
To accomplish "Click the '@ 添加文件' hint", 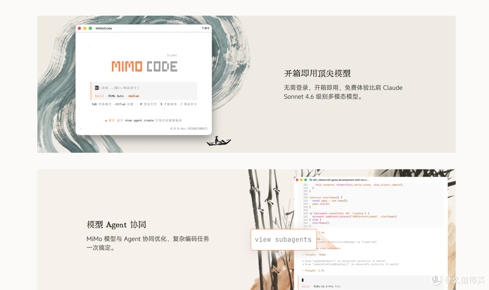I will 149,104.
